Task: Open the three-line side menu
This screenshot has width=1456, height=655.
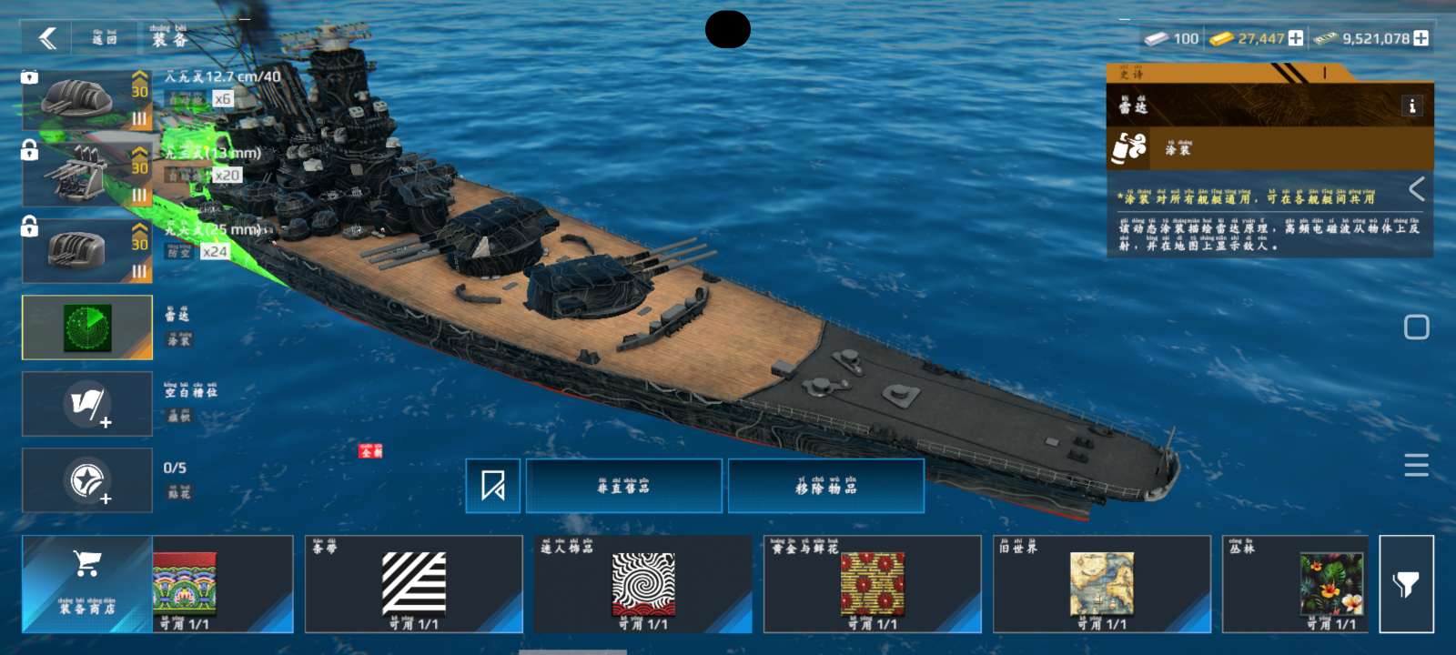Action: pos(1416,465)
